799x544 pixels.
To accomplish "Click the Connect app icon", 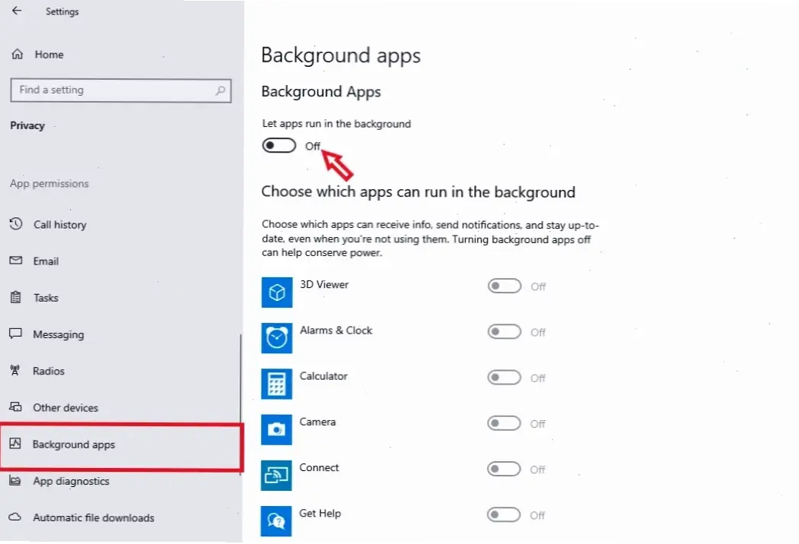I will tap(277, 475).
